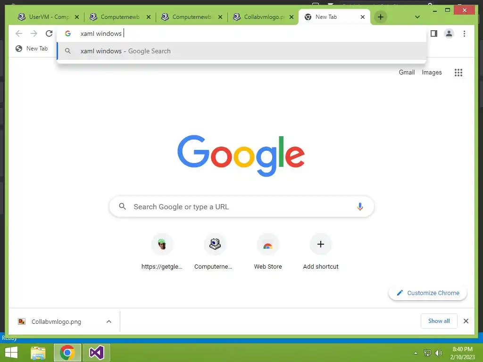Close the Collabvmlogo.png tab
Screen dimensions: 483x362
pos(291,17)
